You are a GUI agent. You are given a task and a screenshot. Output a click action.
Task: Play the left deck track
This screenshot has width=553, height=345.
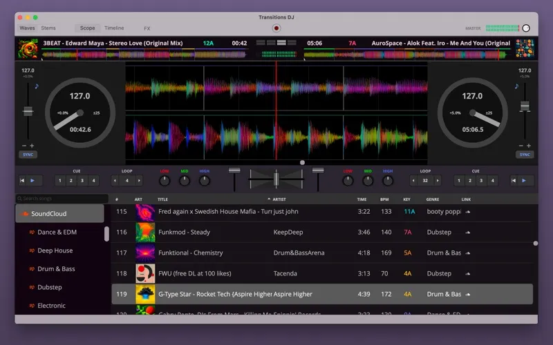(32, 181)
